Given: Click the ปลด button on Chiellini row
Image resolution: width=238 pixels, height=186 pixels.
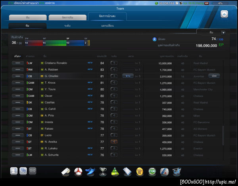Looking at the screenshot, I should [214, 76].
